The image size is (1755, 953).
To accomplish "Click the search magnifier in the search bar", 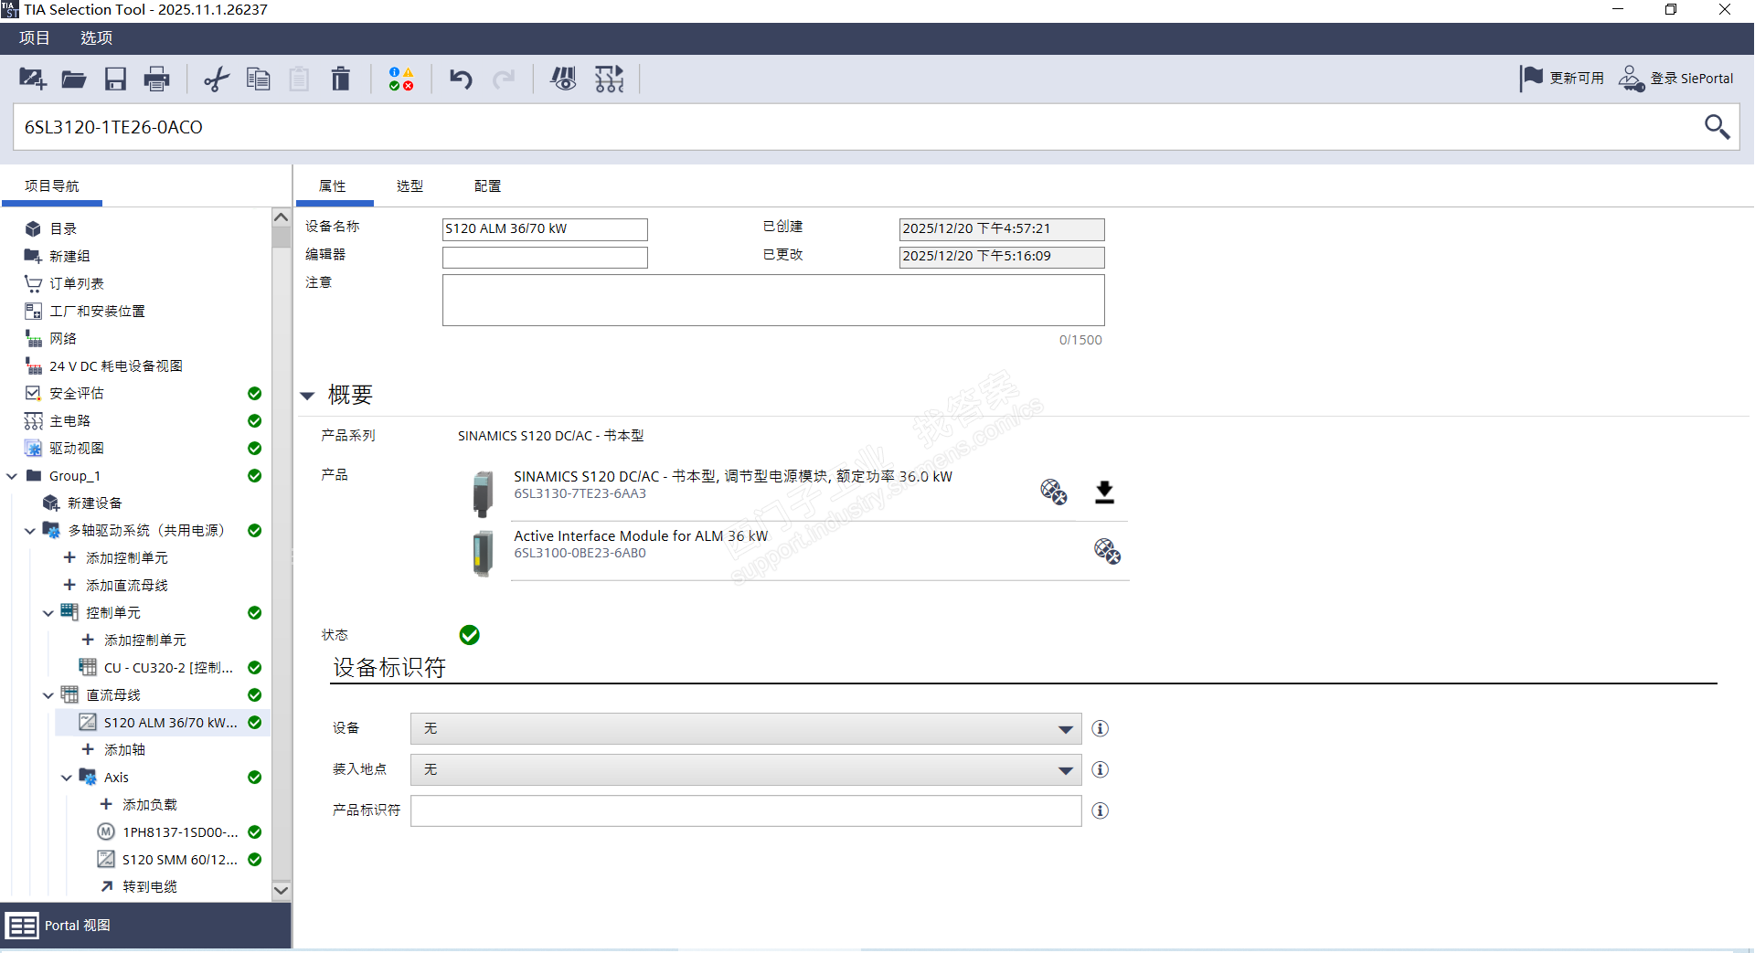I will pos(1717,126).
